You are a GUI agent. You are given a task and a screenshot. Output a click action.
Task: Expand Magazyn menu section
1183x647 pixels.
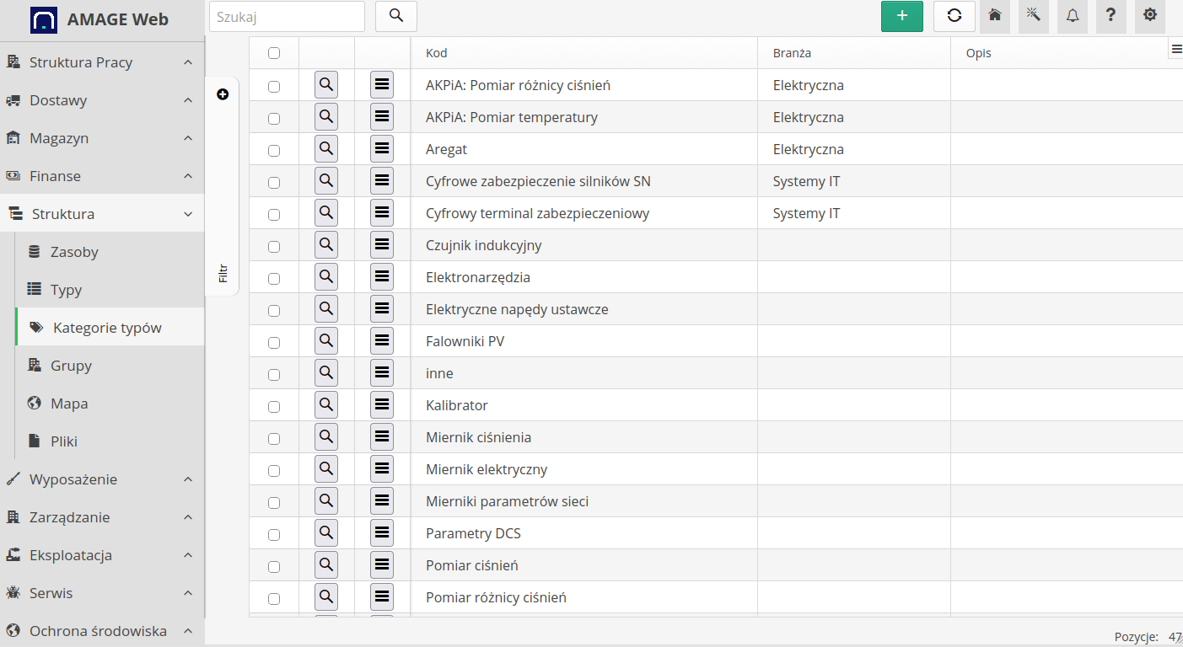(102, 138)
